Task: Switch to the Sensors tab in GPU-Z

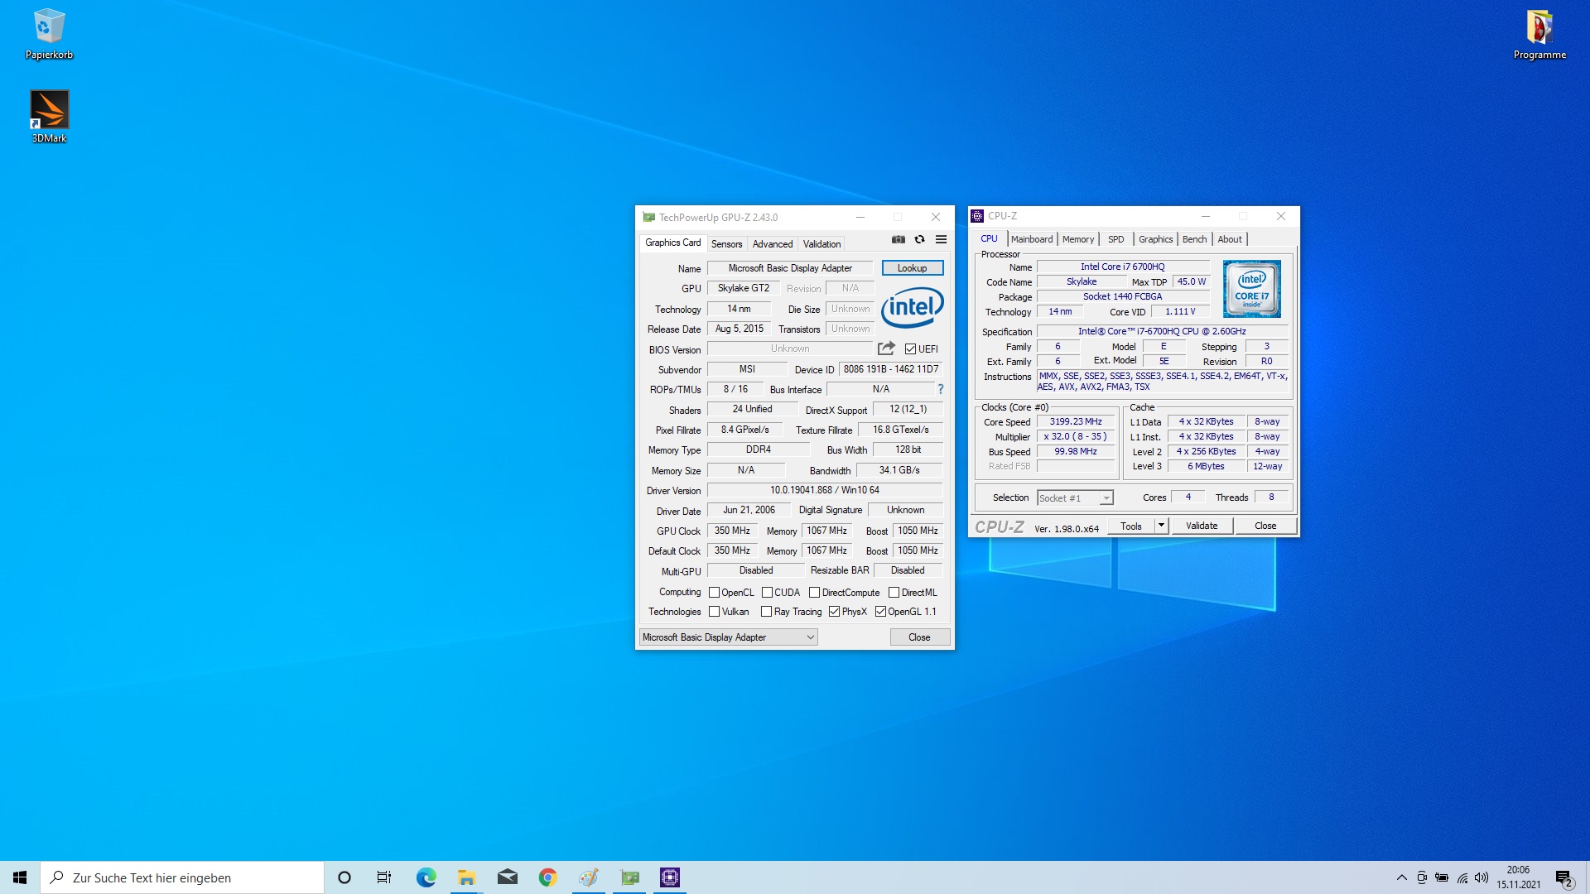Action: tap(726, 244)
